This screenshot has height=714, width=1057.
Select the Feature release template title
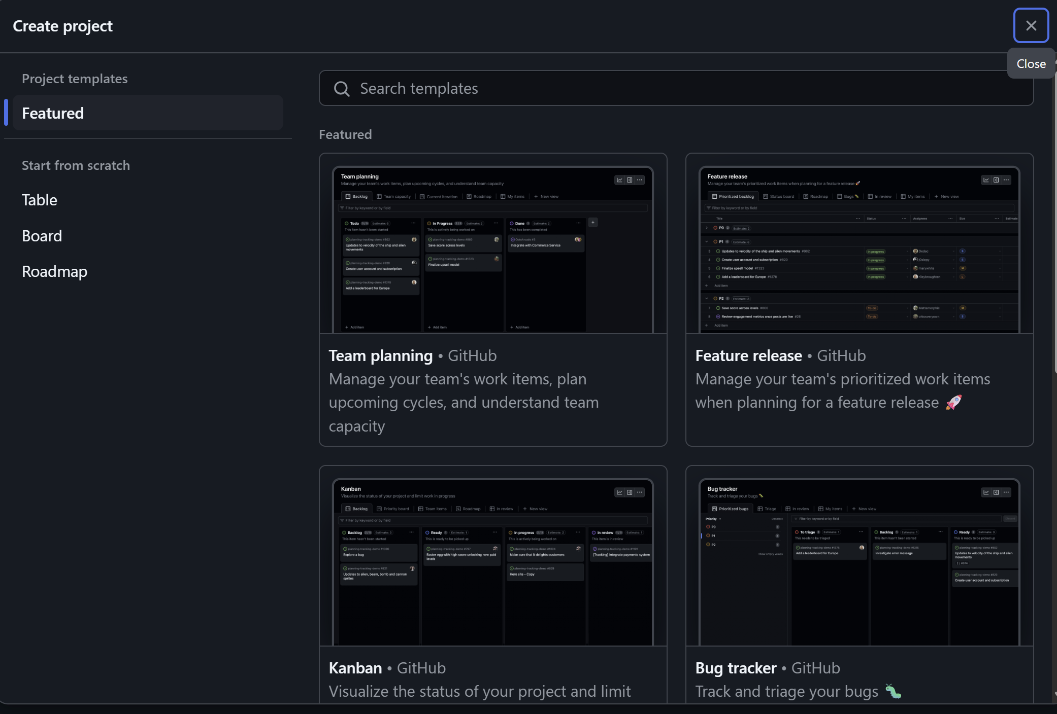(x=748, y=355)
